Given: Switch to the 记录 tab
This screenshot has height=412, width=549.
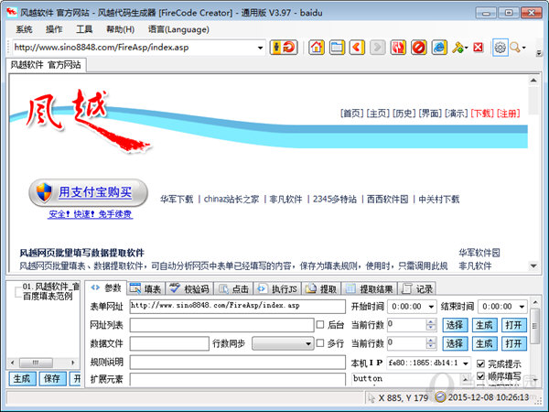Looking at the screenshot, I should (x=417, y=288).
